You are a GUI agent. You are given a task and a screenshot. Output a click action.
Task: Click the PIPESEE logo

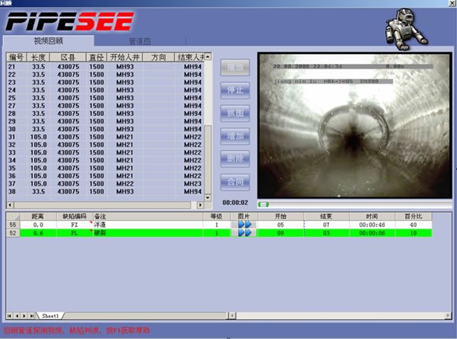click(69, 21)
